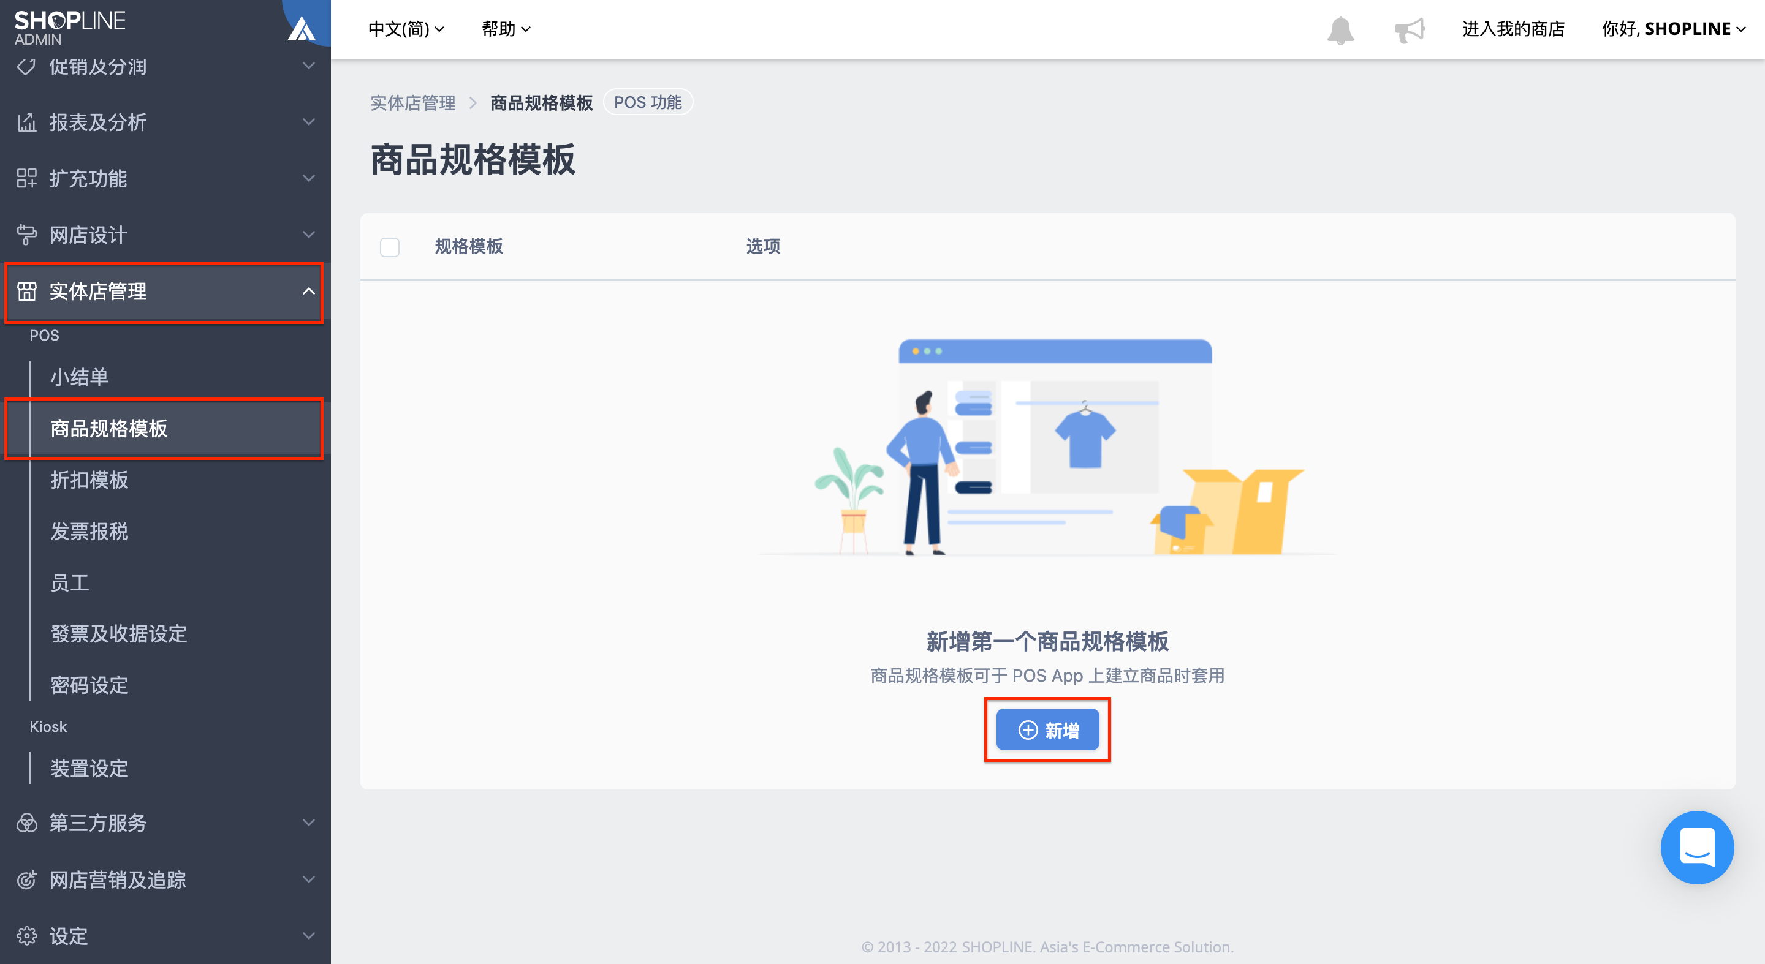
Task: Click the 新增第一个商品规格模板 heading
Action: pos(1047,641)
